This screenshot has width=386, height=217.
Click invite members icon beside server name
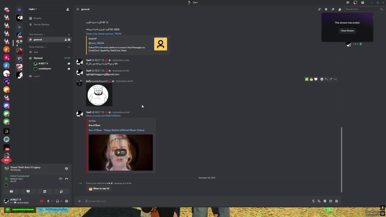click(68, 9)
